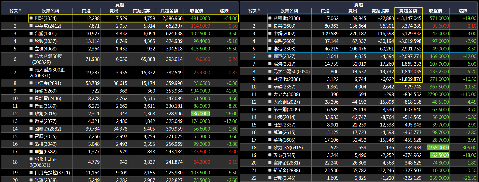The width and height of the screenshot is (479, 182).
Task: Open 元大滬深300正2(00637L) entry
Action: (47, 72)
